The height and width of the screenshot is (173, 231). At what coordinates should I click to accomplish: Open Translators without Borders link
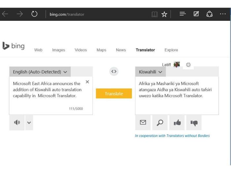click(172, 136)
